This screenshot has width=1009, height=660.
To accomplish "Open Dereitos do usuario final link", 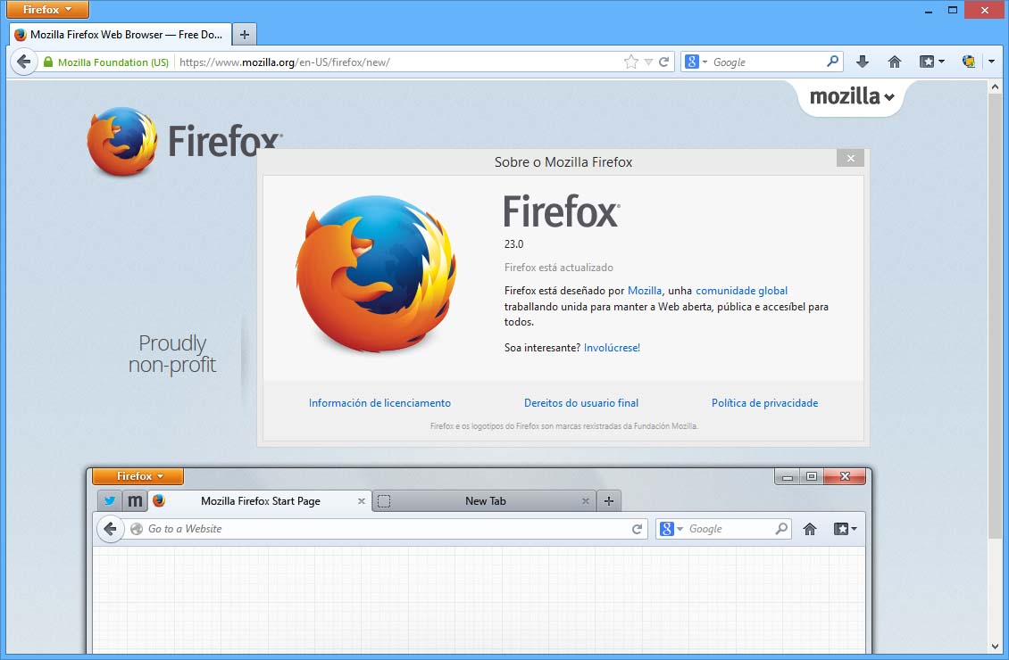I will (581, 403).
